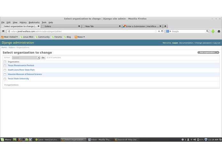Open the Linux Mint Menu button

(x=6, y=139)
